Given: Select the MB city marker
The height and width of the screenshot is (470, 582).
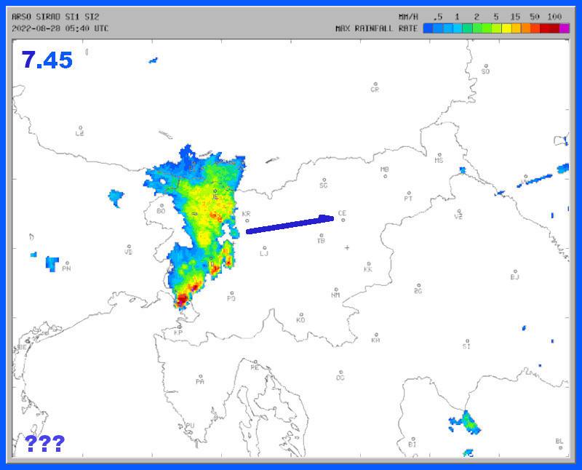Looking at the screenshot, I should tap(386, 175).
